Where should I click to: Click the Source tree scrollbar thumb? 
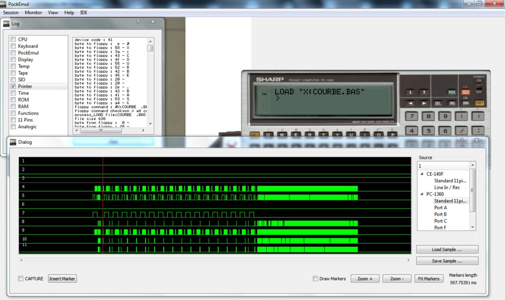click(472, 190)
